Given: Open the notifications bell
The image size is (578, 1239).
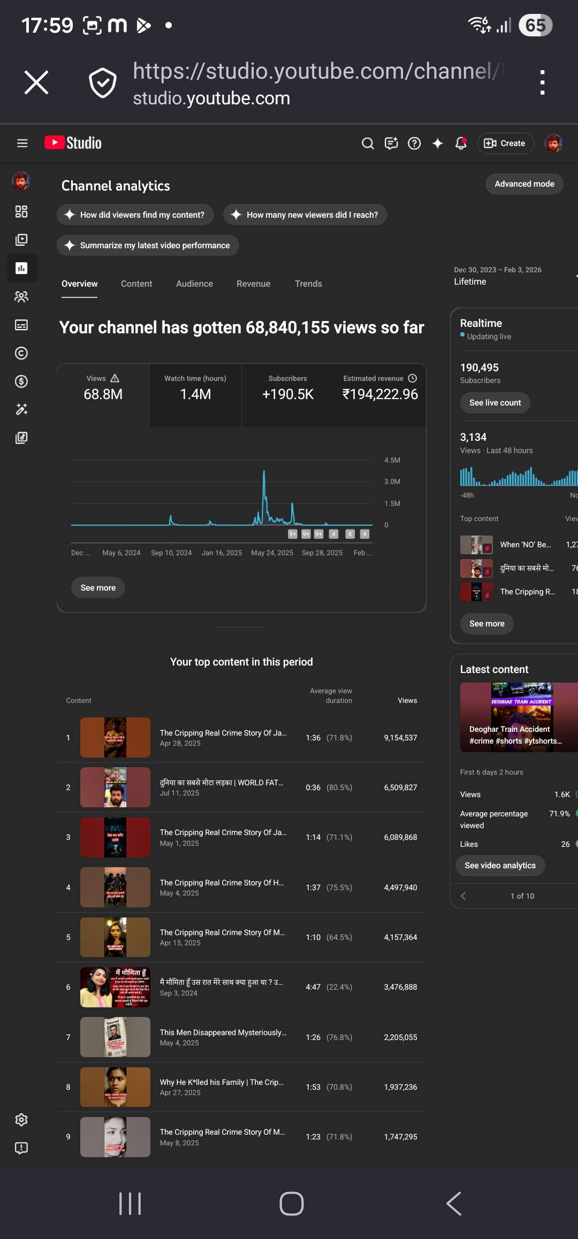Looking at the screenshot, I should (461, 143).
